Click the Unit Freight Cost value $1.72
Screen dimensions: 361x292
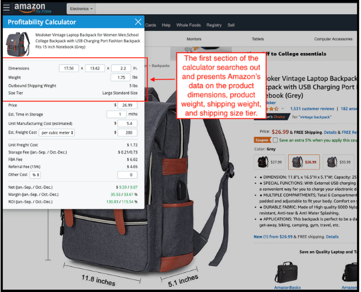tap(132, 145)
